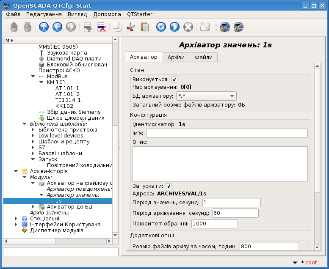The image size is (329, 269).
Task: Open the Вигляд menu
Action: click(x=77, y=14)
